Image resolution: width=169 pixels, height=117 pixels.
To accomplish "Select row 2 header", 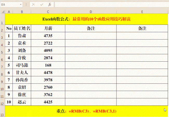I will point(2,28).
